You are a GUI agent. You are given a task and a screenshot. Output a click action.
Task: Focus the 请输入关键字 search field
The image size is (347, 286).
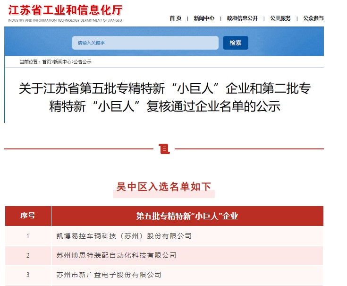(145, 43)
